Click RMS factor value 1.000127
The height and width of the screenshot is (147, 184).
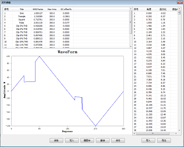point(38,13)
